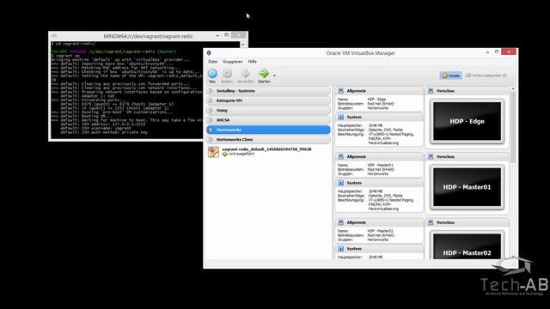Click the System icon for HDP - Master01
Viewport: 550px width, 309px height.
click(x=340, y=183)
